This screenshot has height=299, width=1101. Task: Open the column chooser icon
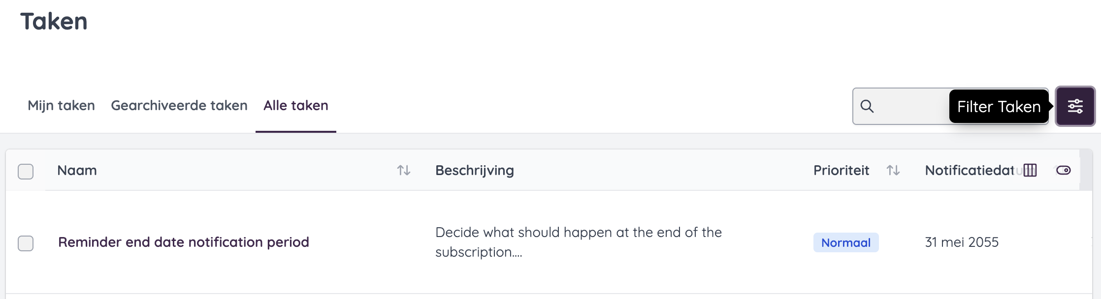click(x=1030, y=170)
